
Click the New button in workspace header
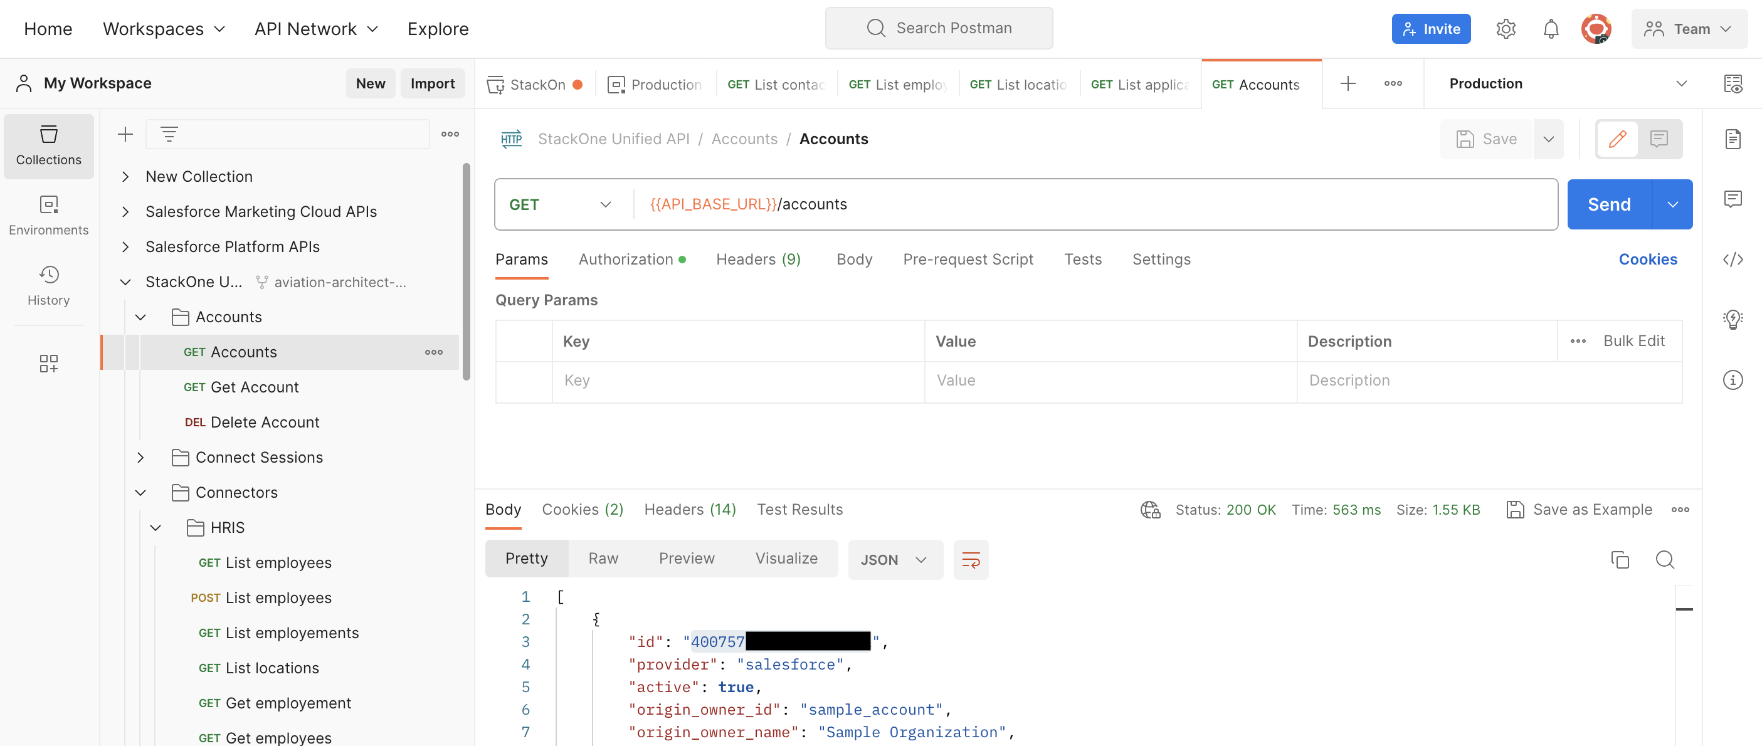[x=370, y=83]
